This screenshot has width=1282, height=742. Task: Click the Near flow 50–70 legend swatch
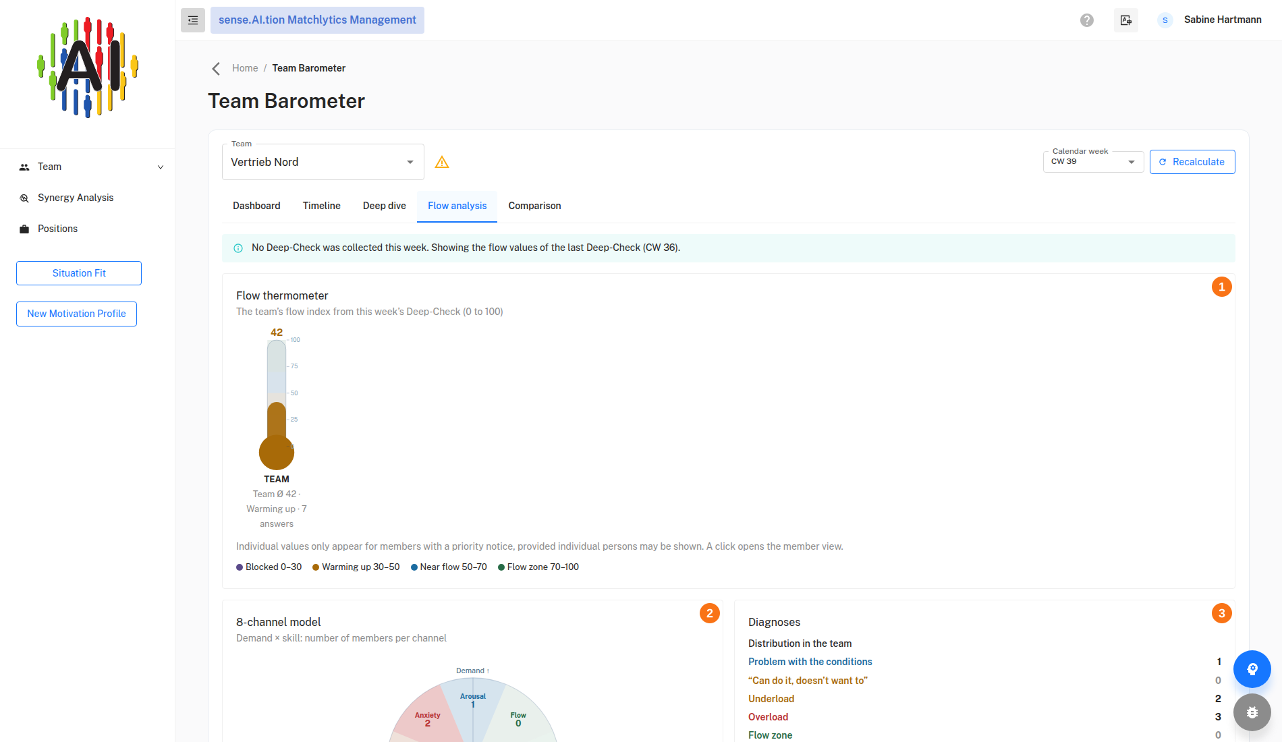[414, 567]
